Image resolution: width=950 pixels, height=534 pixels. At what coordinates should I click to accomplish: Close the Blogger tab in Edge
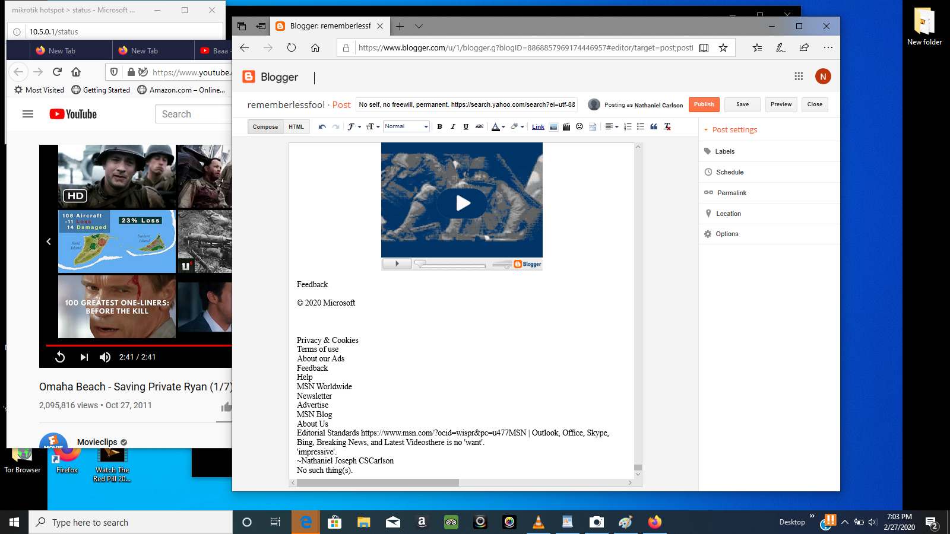click(x=380, y=26)
